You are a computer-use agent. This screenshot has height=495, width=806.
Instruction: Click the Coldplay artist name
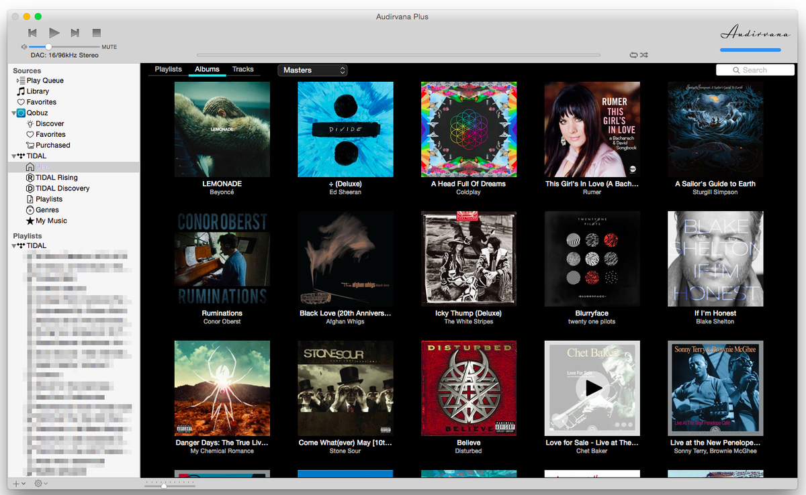469,192
